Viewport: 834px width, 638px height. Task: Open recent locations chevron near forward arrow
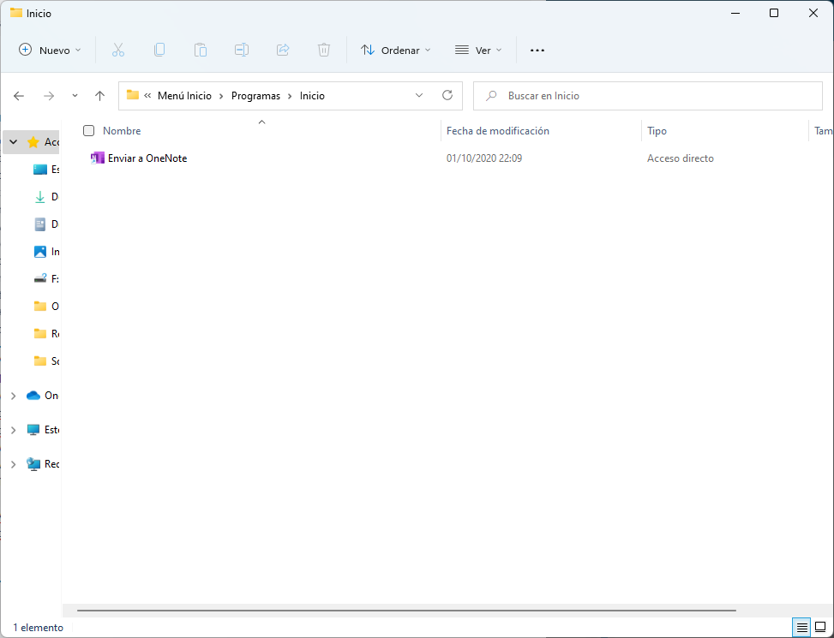(75, 96)
